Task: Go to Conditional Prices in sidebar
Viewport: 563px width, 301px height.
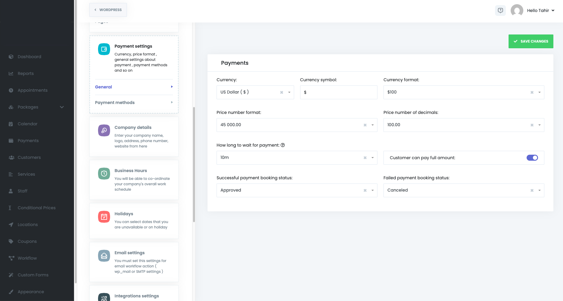Action: (x=36, y=208)
